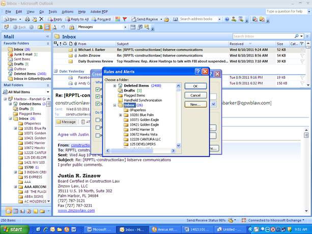Click the Folder List icon in navigation pane
The width and height of the screenshot is (312, 234).
(x=42, y=211)
